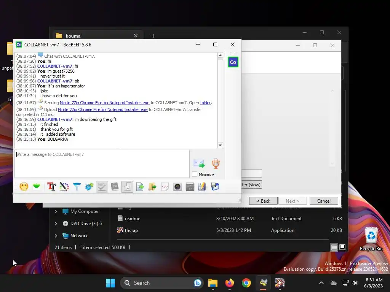Click the network tray icon
The image size is (390, 292).
[x=345, y=283]
